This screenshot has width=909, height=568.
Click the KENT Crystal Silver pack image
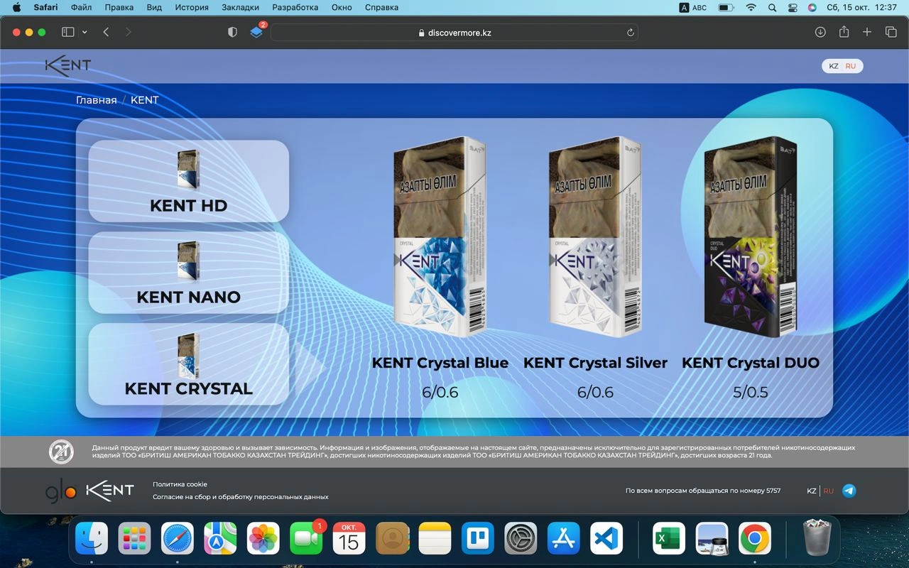[x=596, y=237]
